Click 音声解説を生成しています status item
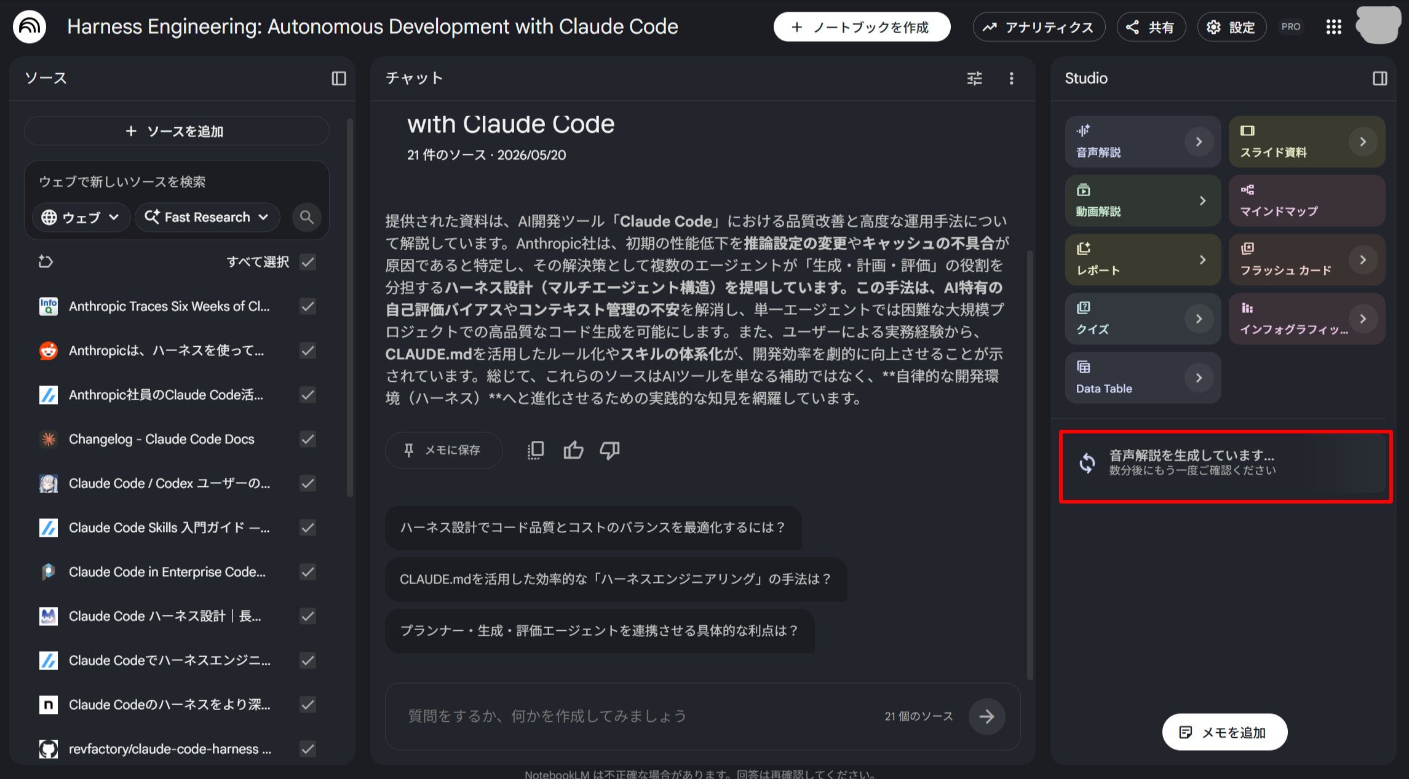 (1225, 462)
